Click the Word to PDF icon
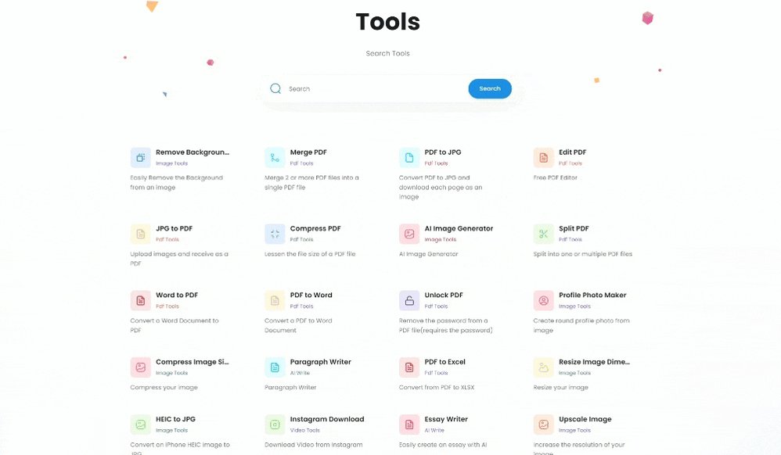This screenshot has height=455, width=781. 140,300
